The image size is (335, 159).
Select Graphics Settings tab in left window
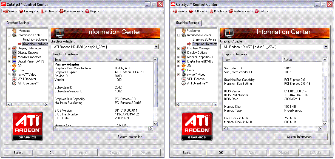[x=18, y=23]
